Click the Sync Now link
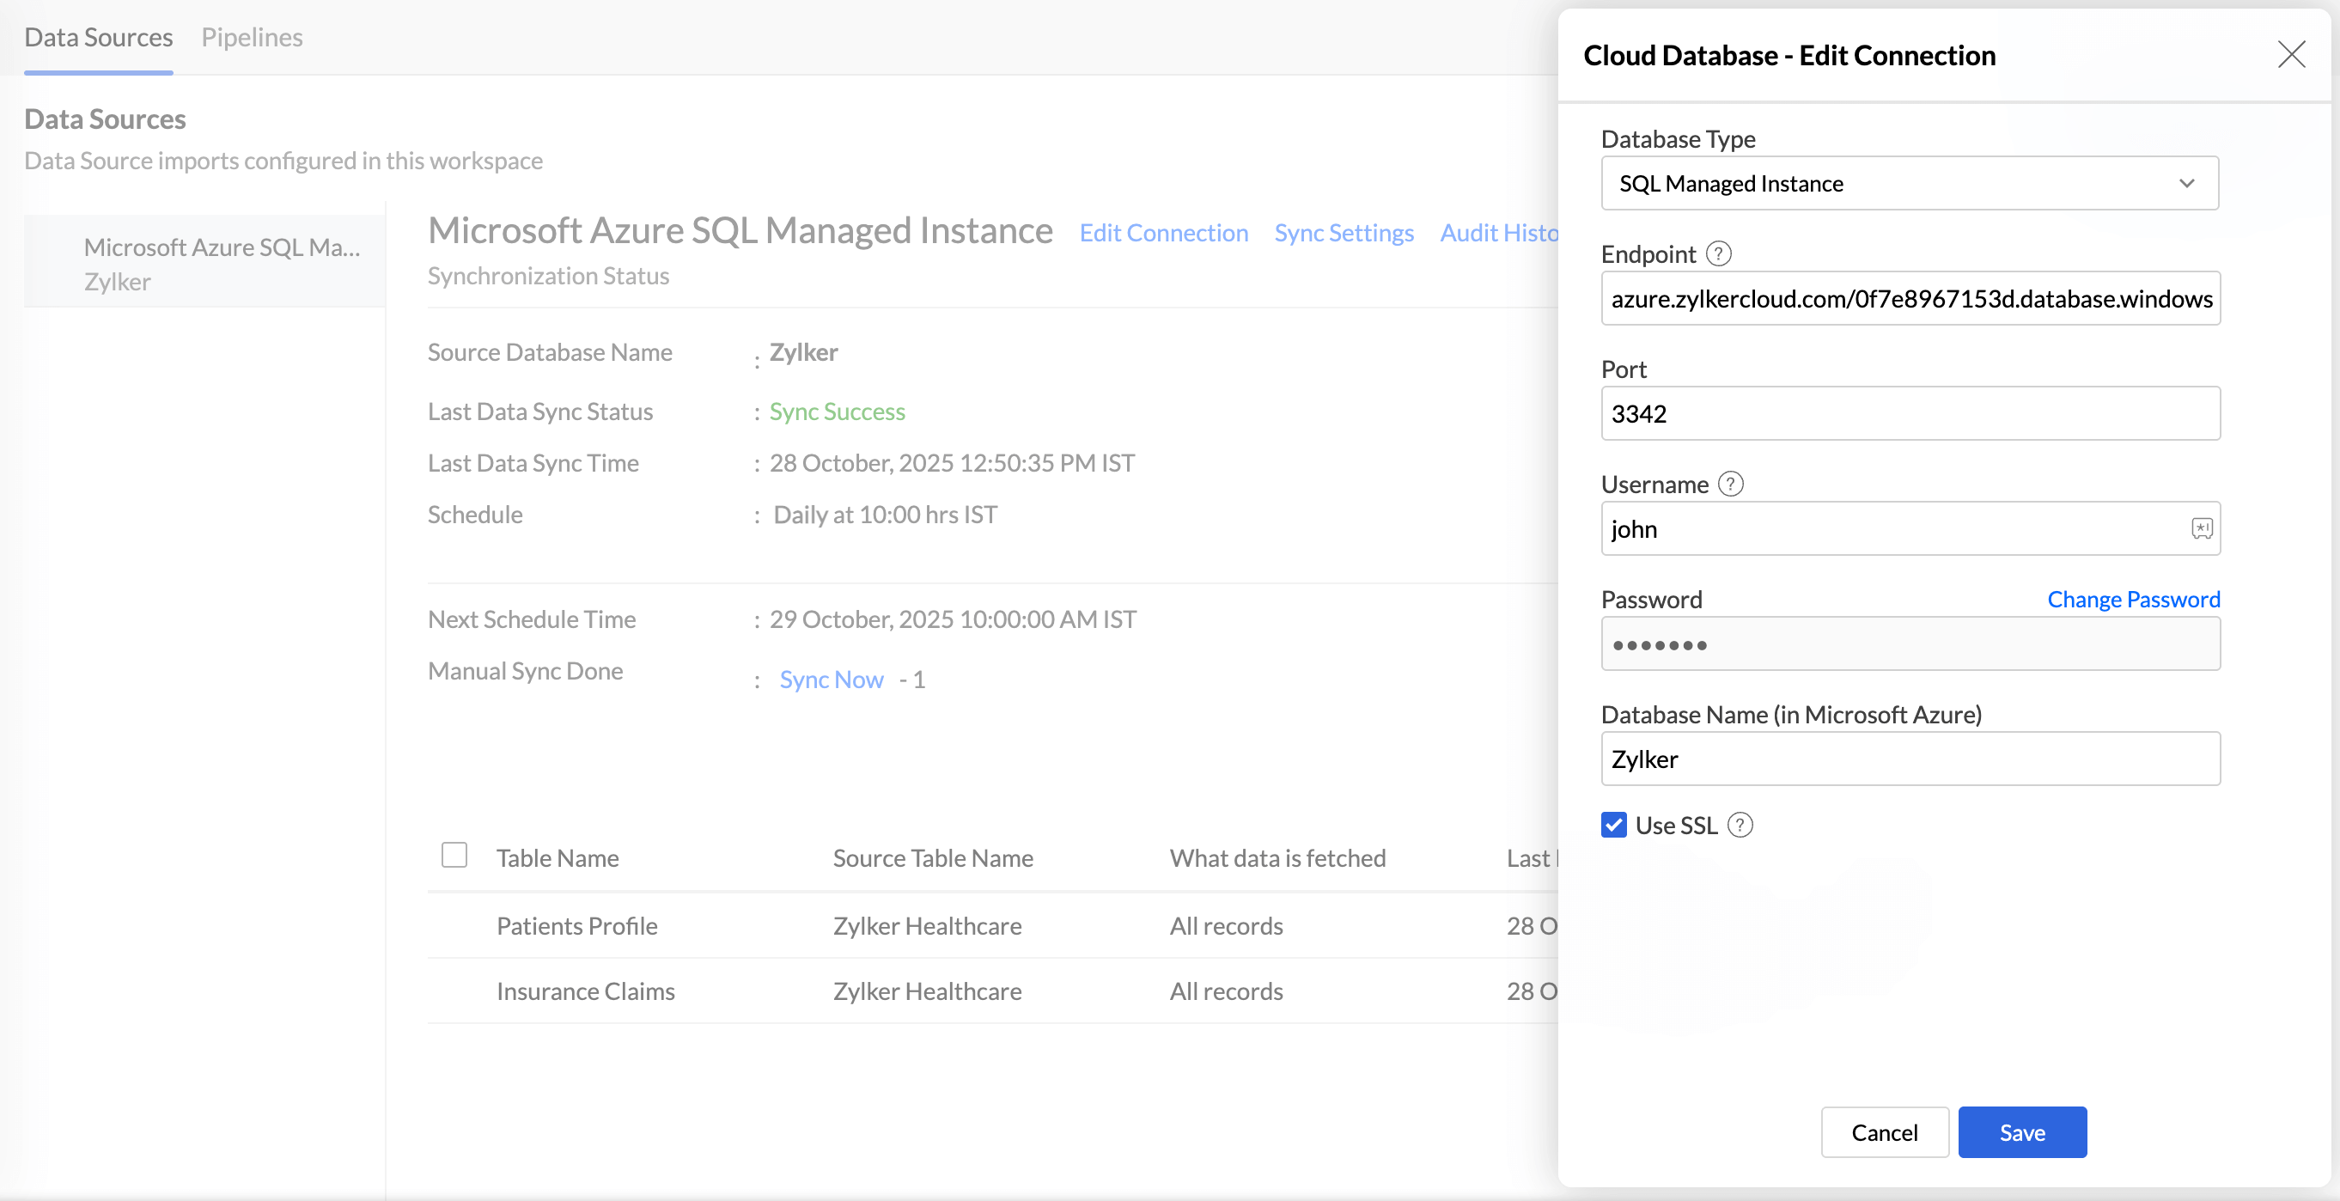The width and height of the screenshot is (2340, 1201). coord(832,680)
